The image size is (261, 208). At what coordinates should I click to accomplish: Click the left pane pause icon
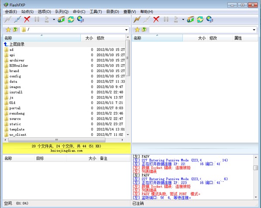click(37, 20)
